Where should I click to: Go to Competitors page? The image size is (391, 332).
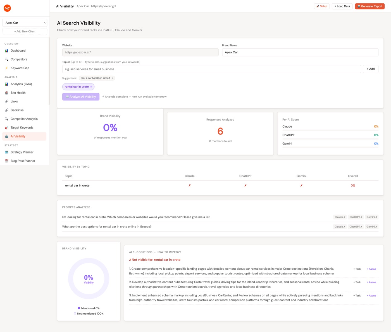[x=24, y=59]
